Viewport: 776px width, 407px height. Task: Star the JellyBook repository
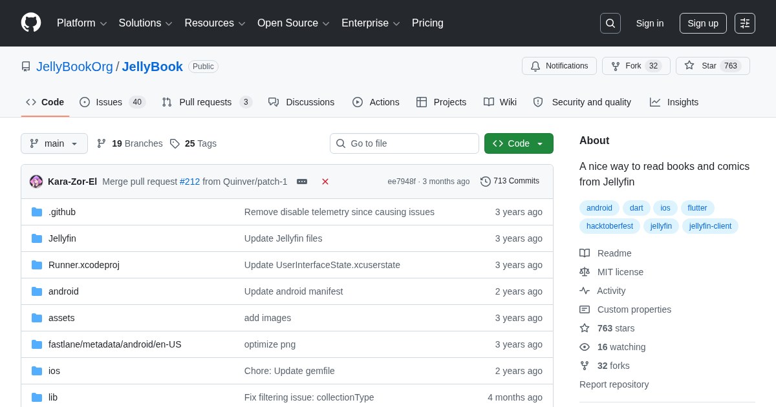pyautogui.click(x=713, y=66)
